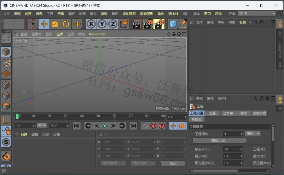The image size is (284, 175).
Task: Open the 渲染 menu
Action: point(104,14)
